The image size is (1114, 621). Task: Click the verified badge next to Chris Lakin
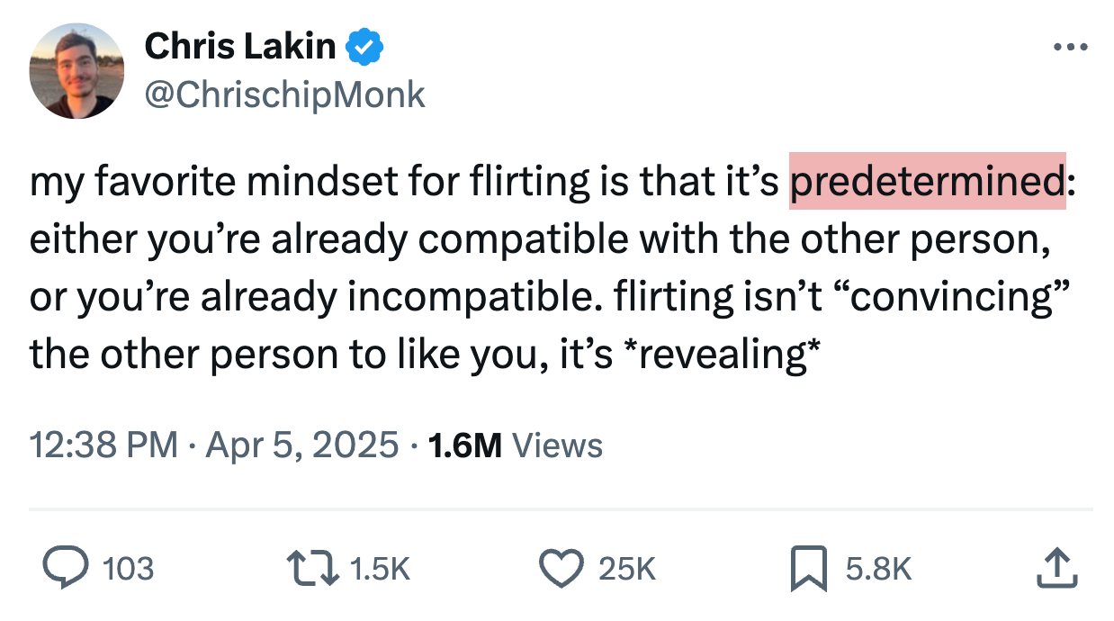tap(364, 46)
